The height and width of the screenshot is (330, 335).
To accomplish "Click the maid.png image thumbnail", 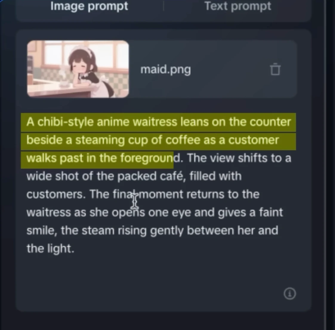I will point(78,69).
